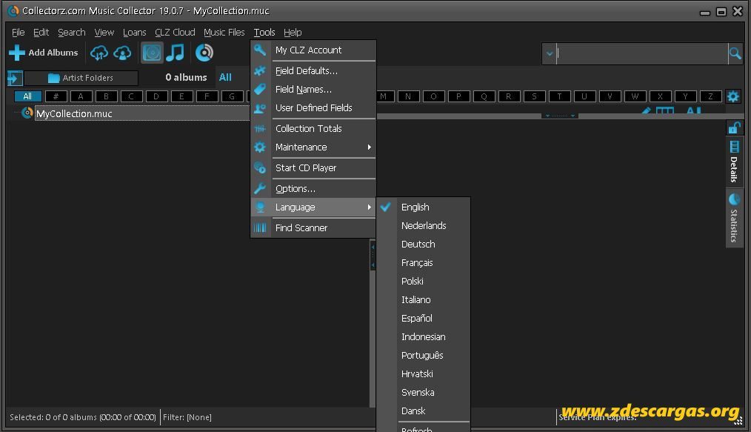The height and width of the screenshot is (432, 751).
Task: Select Polski language
Action: (424, 281)
